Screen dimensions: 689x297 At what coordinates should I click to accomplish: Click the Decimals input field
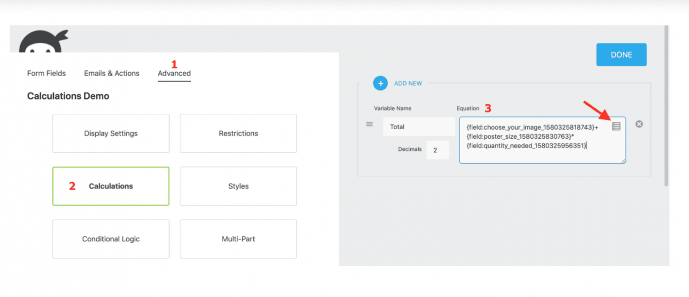click(x=438, y=150)
